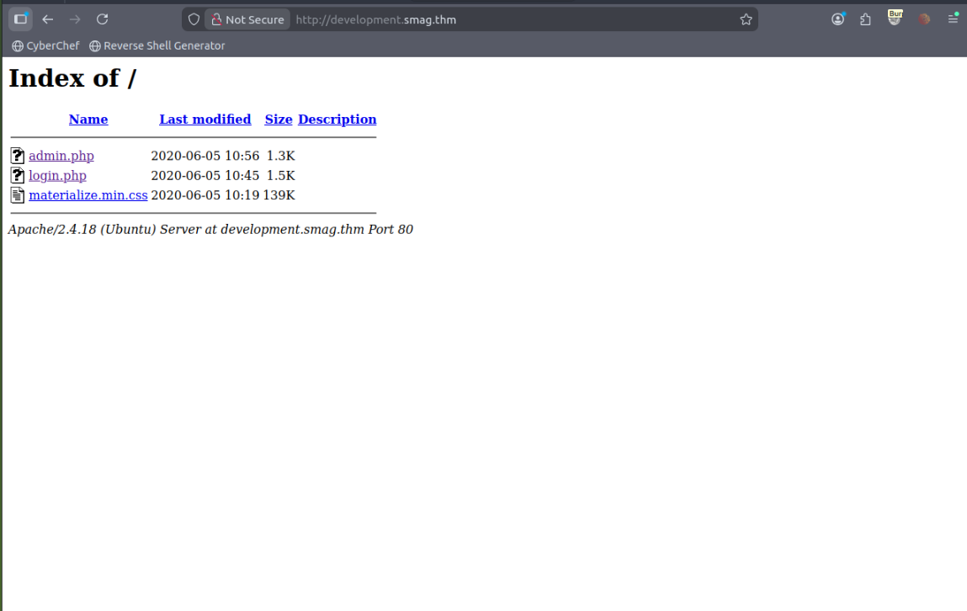Click the Not Secure site info badge
Screen dimensions: 967x611
(247, 19)
